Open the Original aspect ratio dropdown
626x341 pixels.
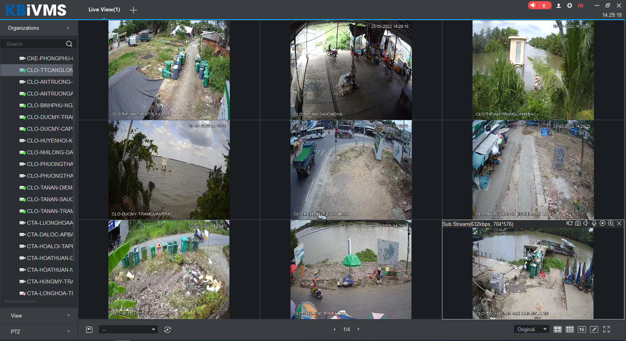531,329
